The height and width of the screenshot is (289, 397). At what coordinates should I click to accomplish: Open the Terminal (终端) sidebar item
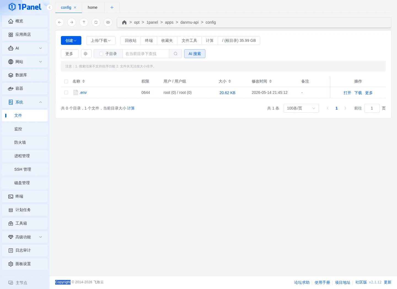click(x=25, y=197)
